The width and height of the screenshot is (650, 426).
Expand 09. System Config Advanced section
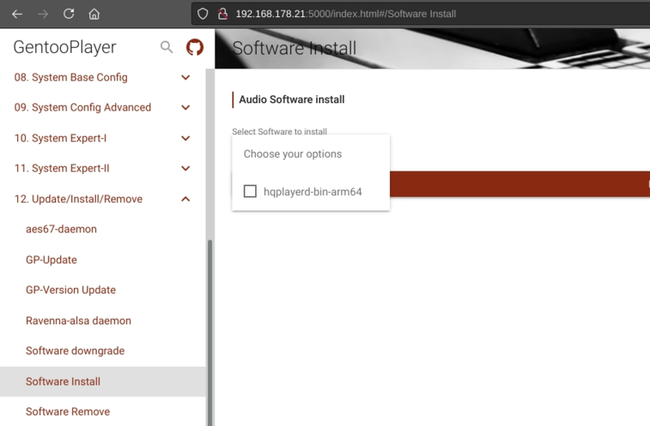(x=185, y=108)
